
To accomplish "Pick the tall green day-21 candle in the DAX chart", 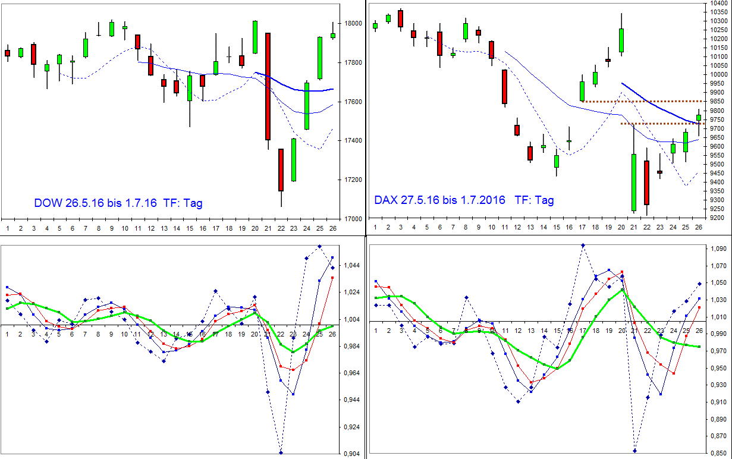I will [x=634, y=183].
